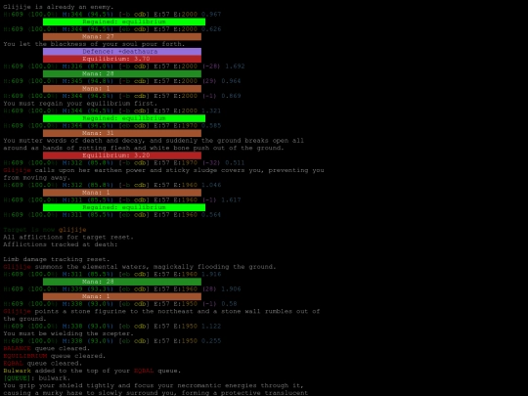Click 'Glijije calls upon her earthen power' line

pos(163,170)
